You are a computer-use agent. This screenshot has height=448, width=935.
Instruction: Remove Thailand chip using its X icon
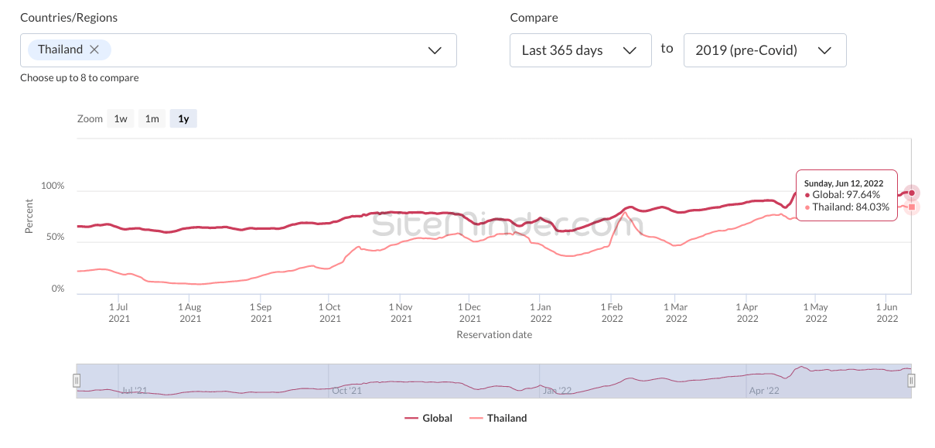(96, 49)
